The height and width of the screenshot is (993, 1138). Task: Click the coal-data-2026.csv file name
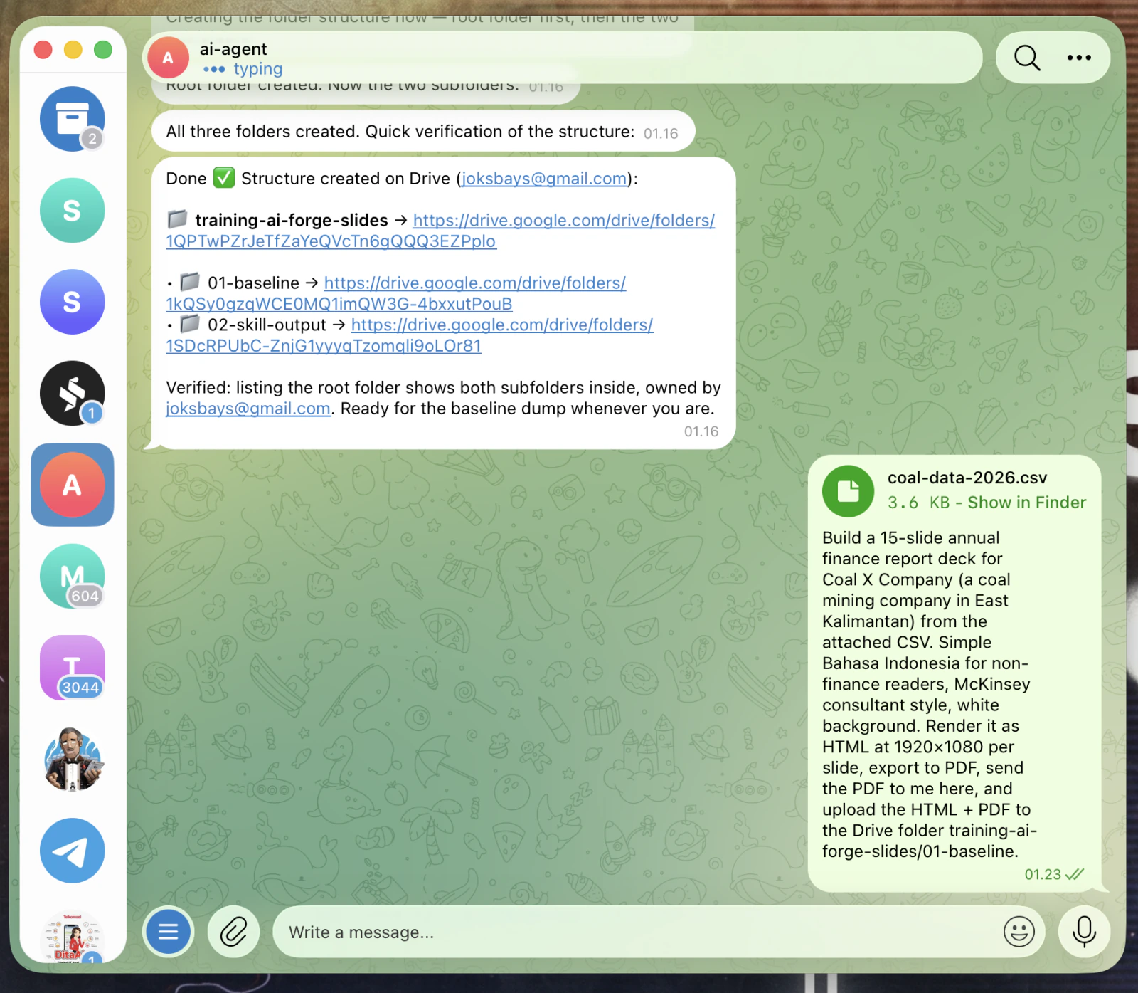[967, 478]
